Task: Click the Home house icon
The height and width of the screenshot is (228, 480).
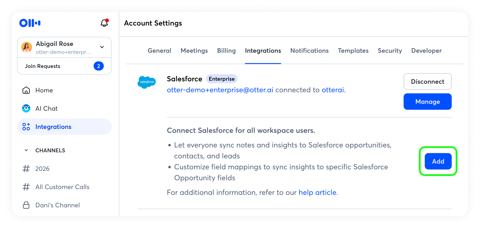Action: [x=26, y=90]
